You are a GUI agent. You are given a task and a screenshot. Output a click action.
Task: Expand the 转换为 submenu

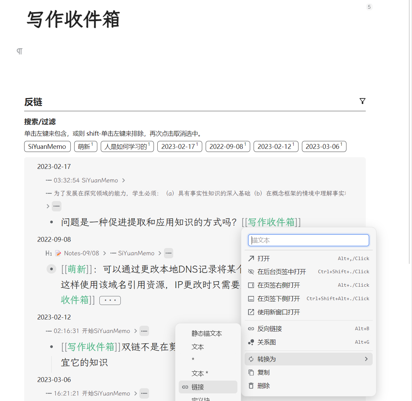308,359
